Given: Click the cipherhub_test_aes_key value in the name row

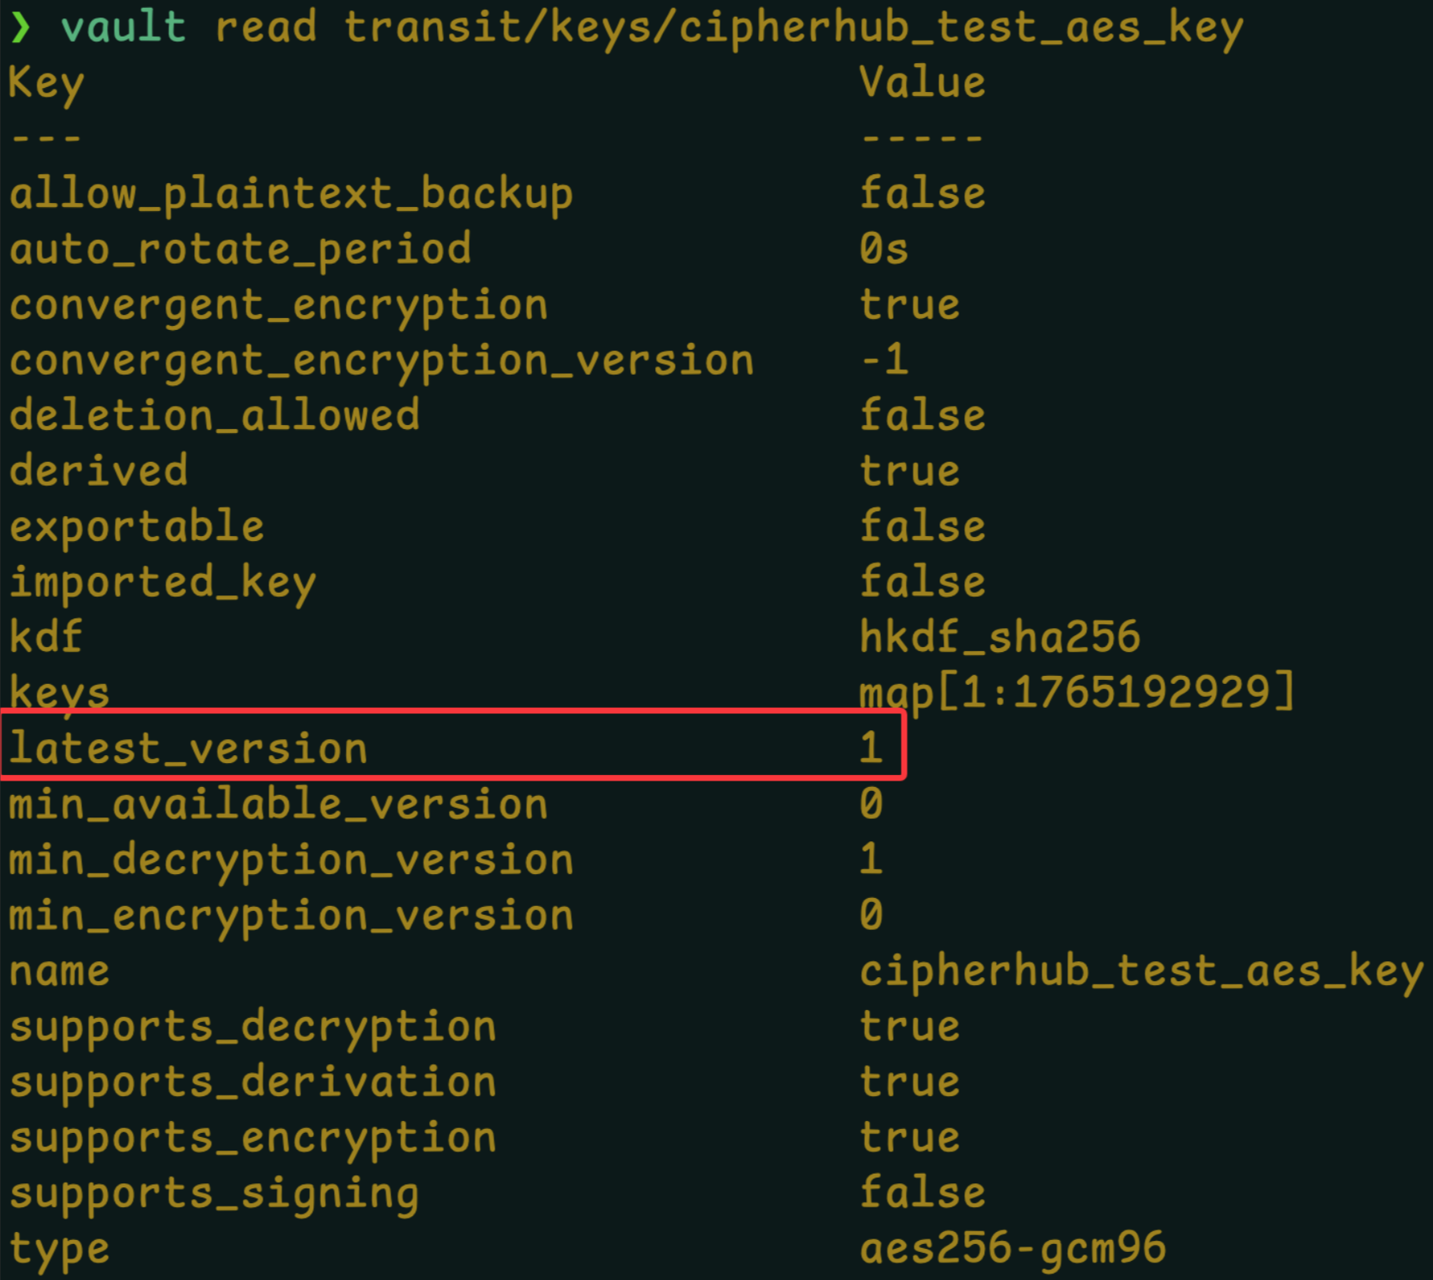Looking at the screenshot, I should click(x=1141, y=972).
